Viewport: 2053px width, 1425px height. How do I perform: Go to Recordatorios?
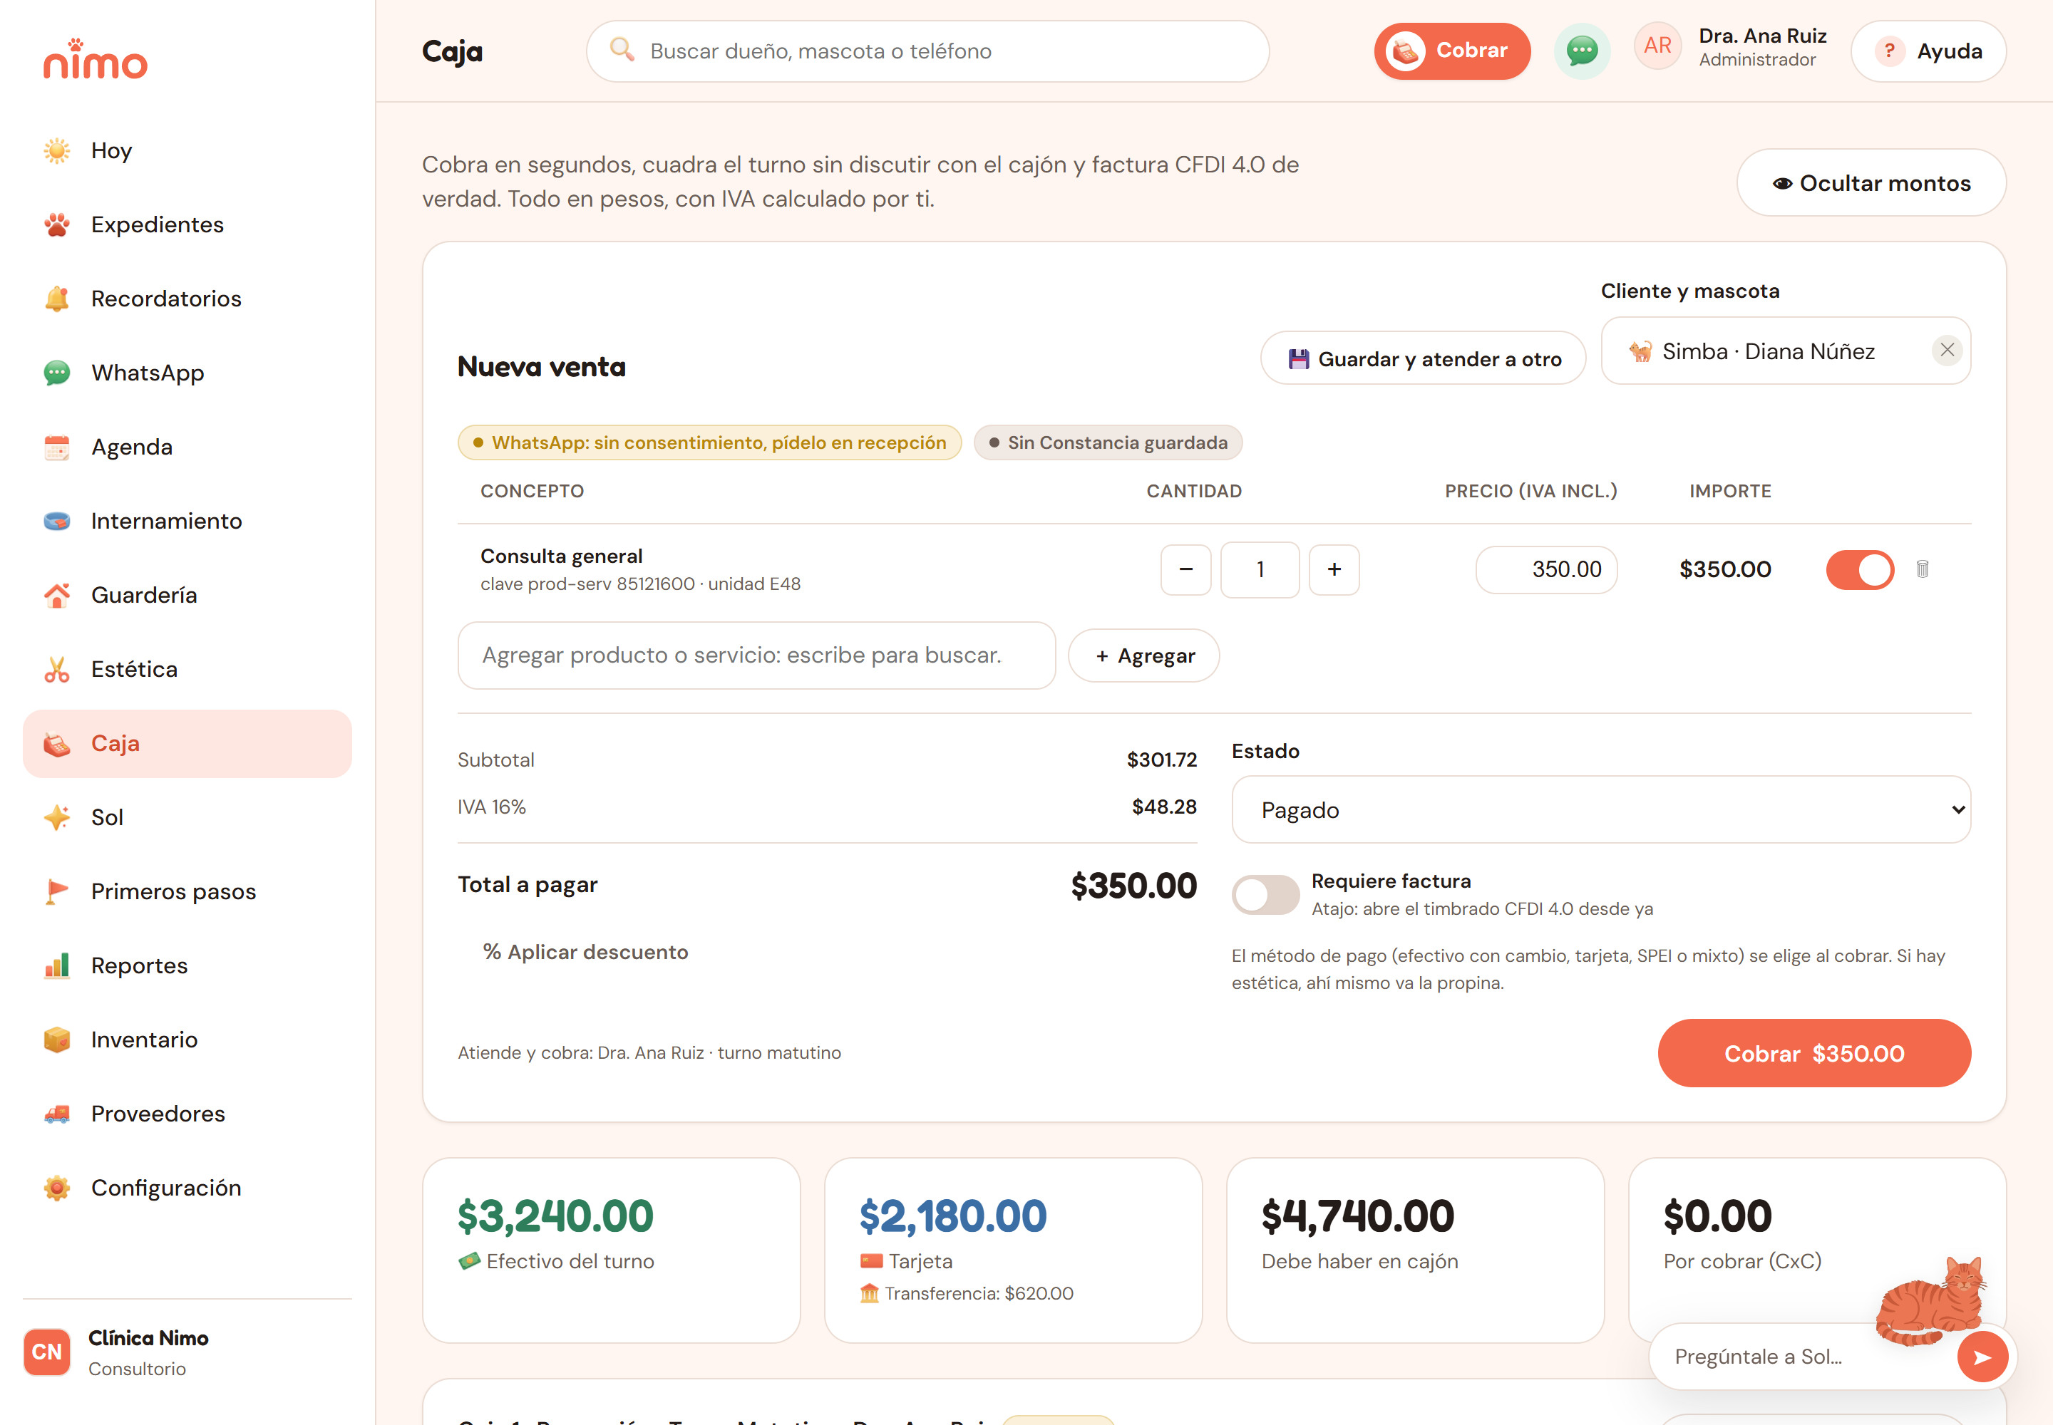[x=187, y=299]
